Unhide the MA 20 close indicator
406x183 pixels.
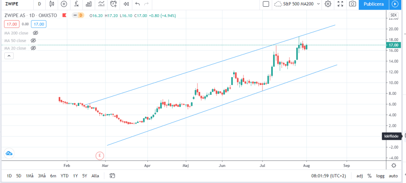coord(33,48)
